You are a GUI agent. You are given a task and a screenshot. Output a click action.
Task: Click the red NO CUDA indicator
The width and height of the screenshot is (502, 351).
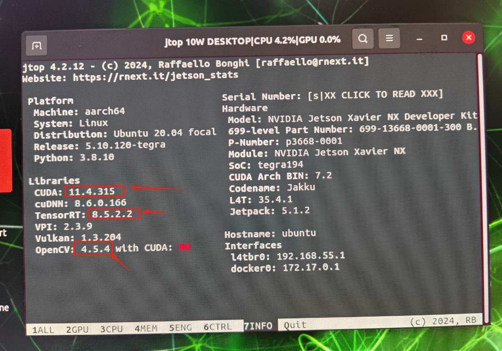click(x=185, y=247)
